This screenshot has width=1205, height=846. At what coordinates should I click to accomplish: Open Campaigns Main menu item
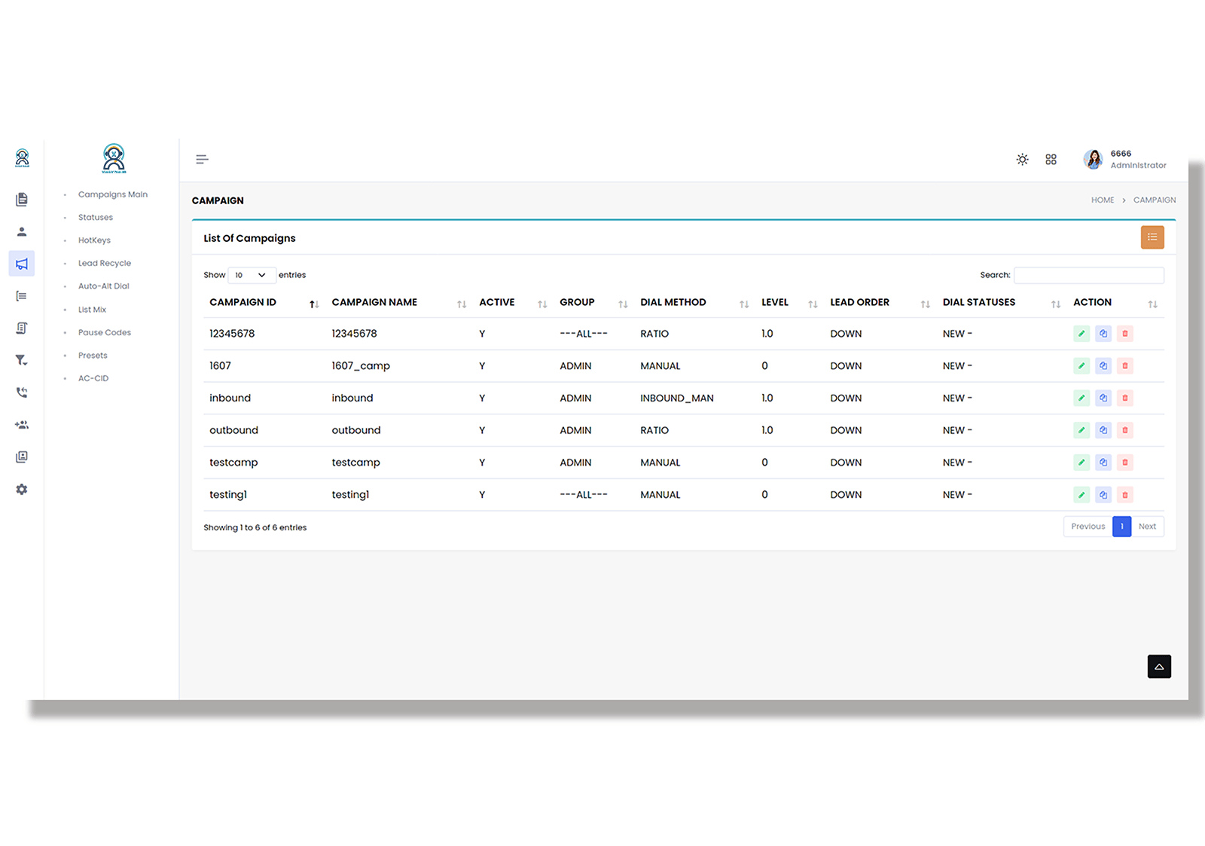pos(113,194)
